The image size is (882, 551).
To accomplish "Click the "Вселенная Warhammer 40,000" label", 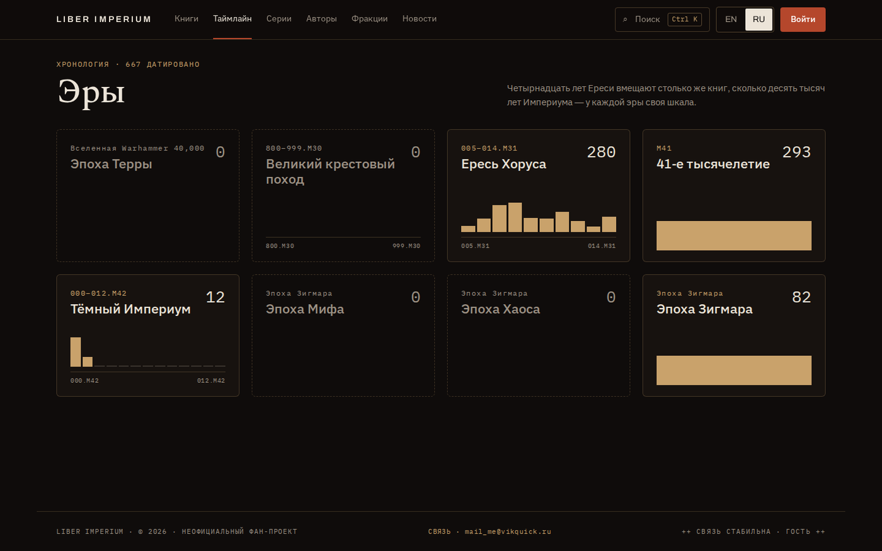I will click(x=137, y=149).
